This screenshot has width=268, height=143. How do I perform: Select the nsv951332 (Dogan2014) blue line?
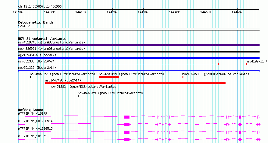(139, 71)
